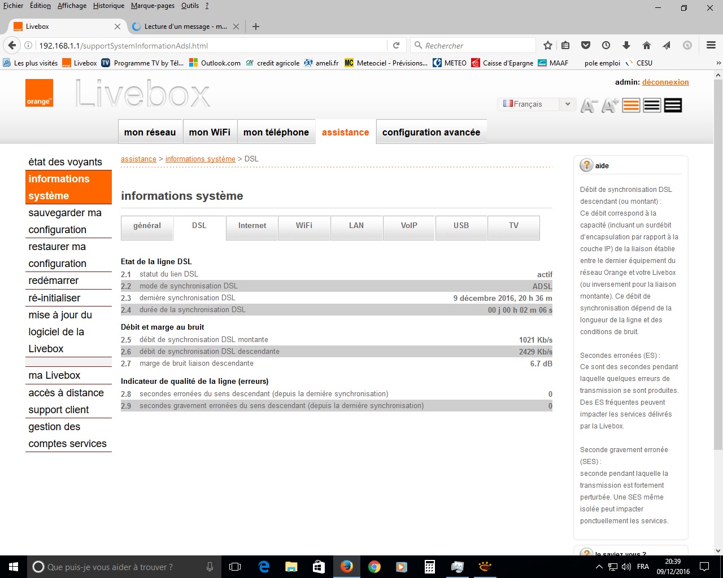Switch to black-on-white contrast theme
The image size is (723, 578).
(652, 106)
